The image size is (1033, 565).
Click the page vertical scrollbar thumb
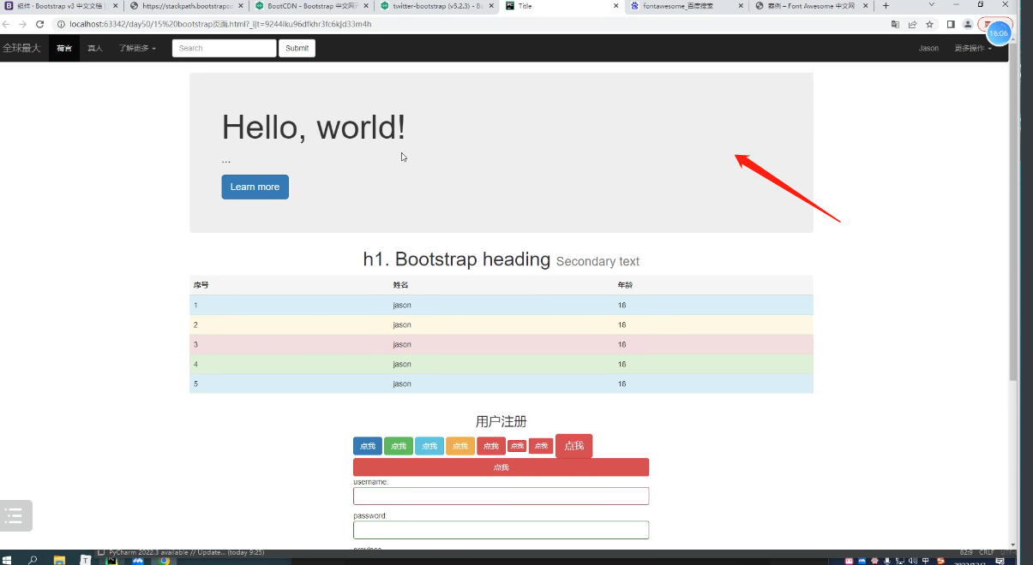pyautogui.click(x=1013, y=211)
